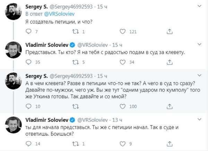Share Soloviev's first tweet about the court
The width and height of the screenshot is (208, 151).
(169, 62)
